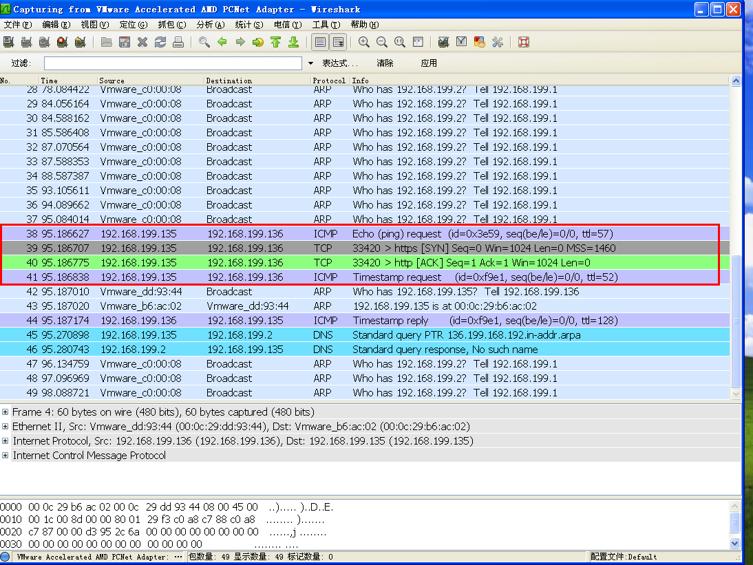The width and height of the screenshot is (753, 565).
Task: Print the packets
Action: [x=178, y=42]
